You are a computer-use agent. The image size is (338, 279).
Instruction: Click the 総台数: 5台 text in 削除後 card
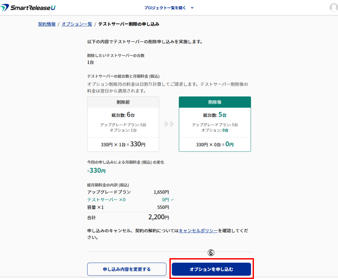pos(214,115)
